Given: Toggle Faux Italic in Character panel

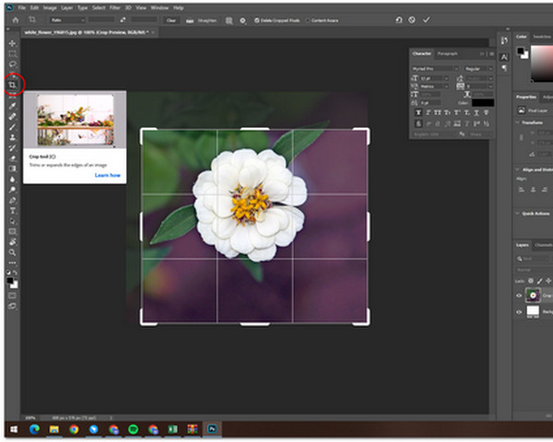Looking at the screenshot, I should click(429, 112).
